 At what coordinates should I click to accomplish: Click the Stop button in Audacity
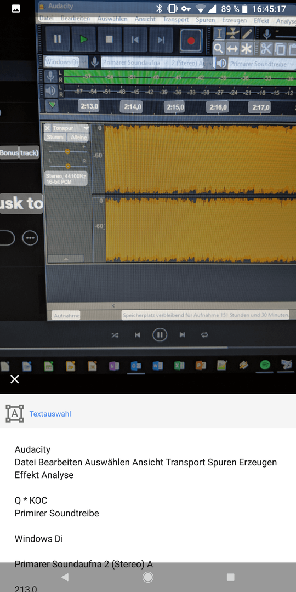109,39
